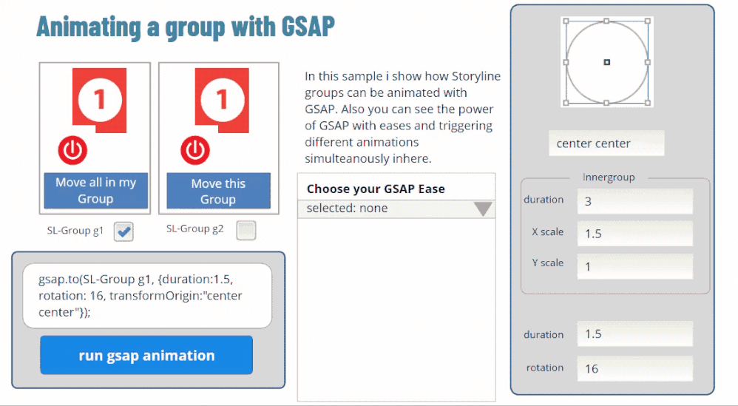
Task: Click the 'center center' transform origin field
Action: point(606,143)
